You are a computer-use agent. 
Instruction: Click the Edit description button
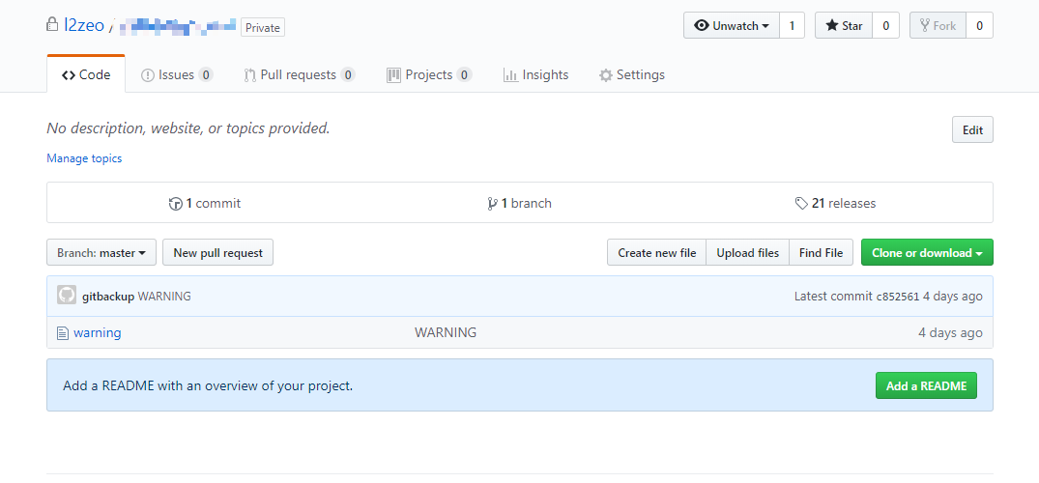[971, 130]
